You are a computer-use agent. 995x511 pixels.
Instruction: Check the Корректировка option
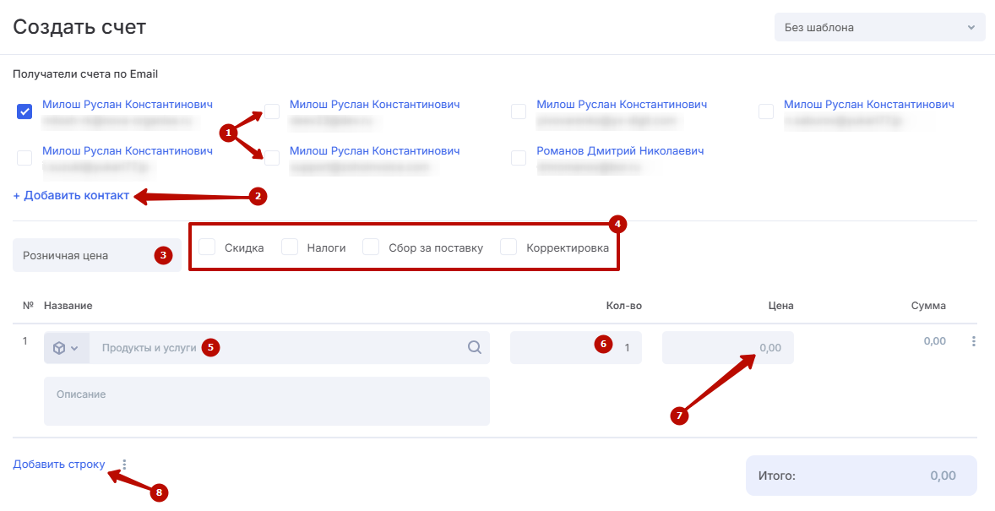[x=508, y=247]
